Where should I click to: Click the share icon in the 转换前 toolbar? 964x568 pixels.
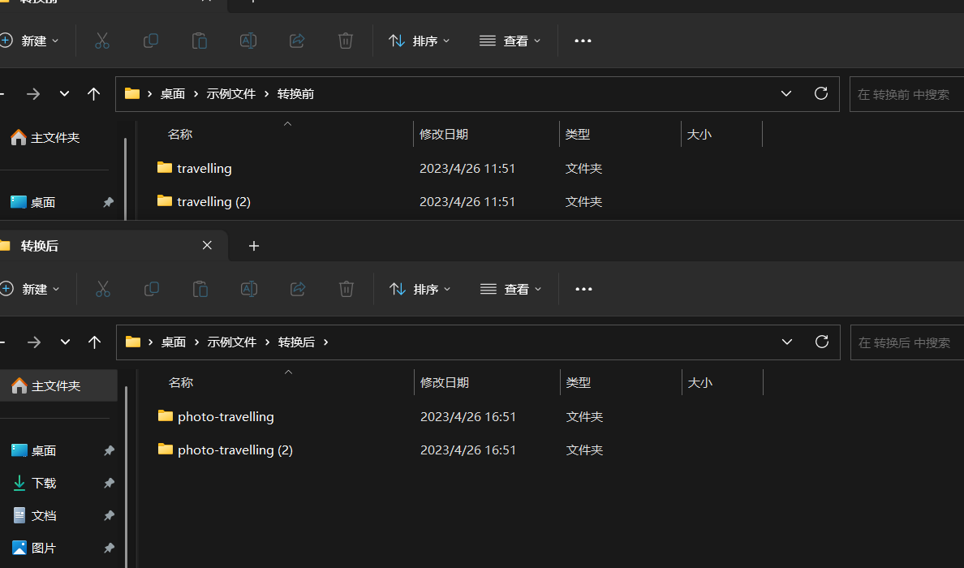(x=297, y=41)
